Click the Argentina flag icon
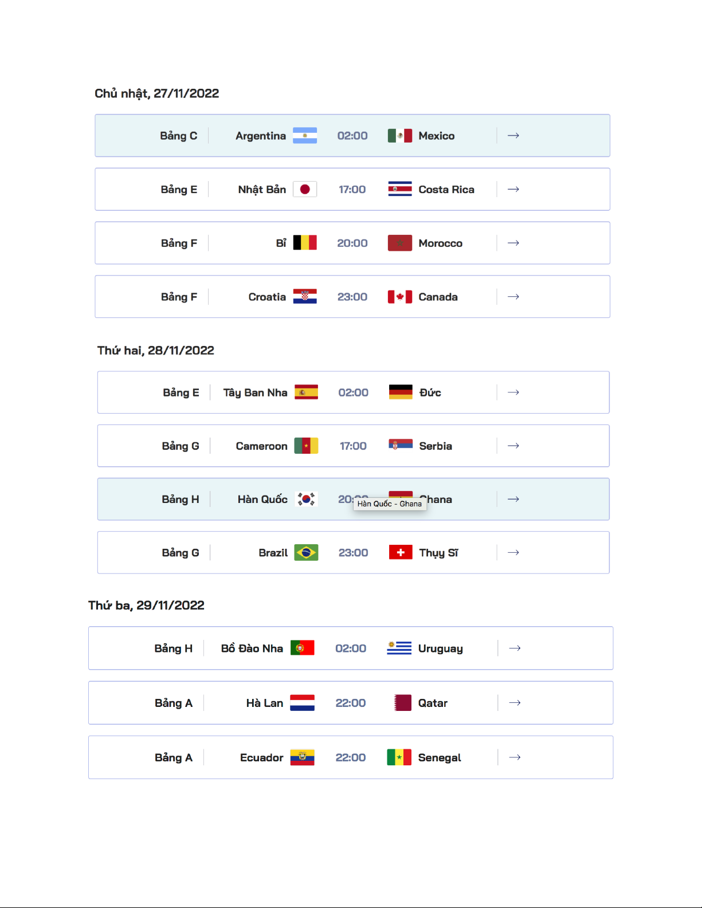702x908 pixels. point(305,136)
